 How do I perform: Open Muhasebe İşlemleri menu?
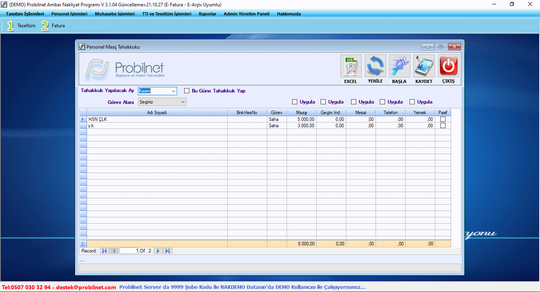tap(115, 14)
